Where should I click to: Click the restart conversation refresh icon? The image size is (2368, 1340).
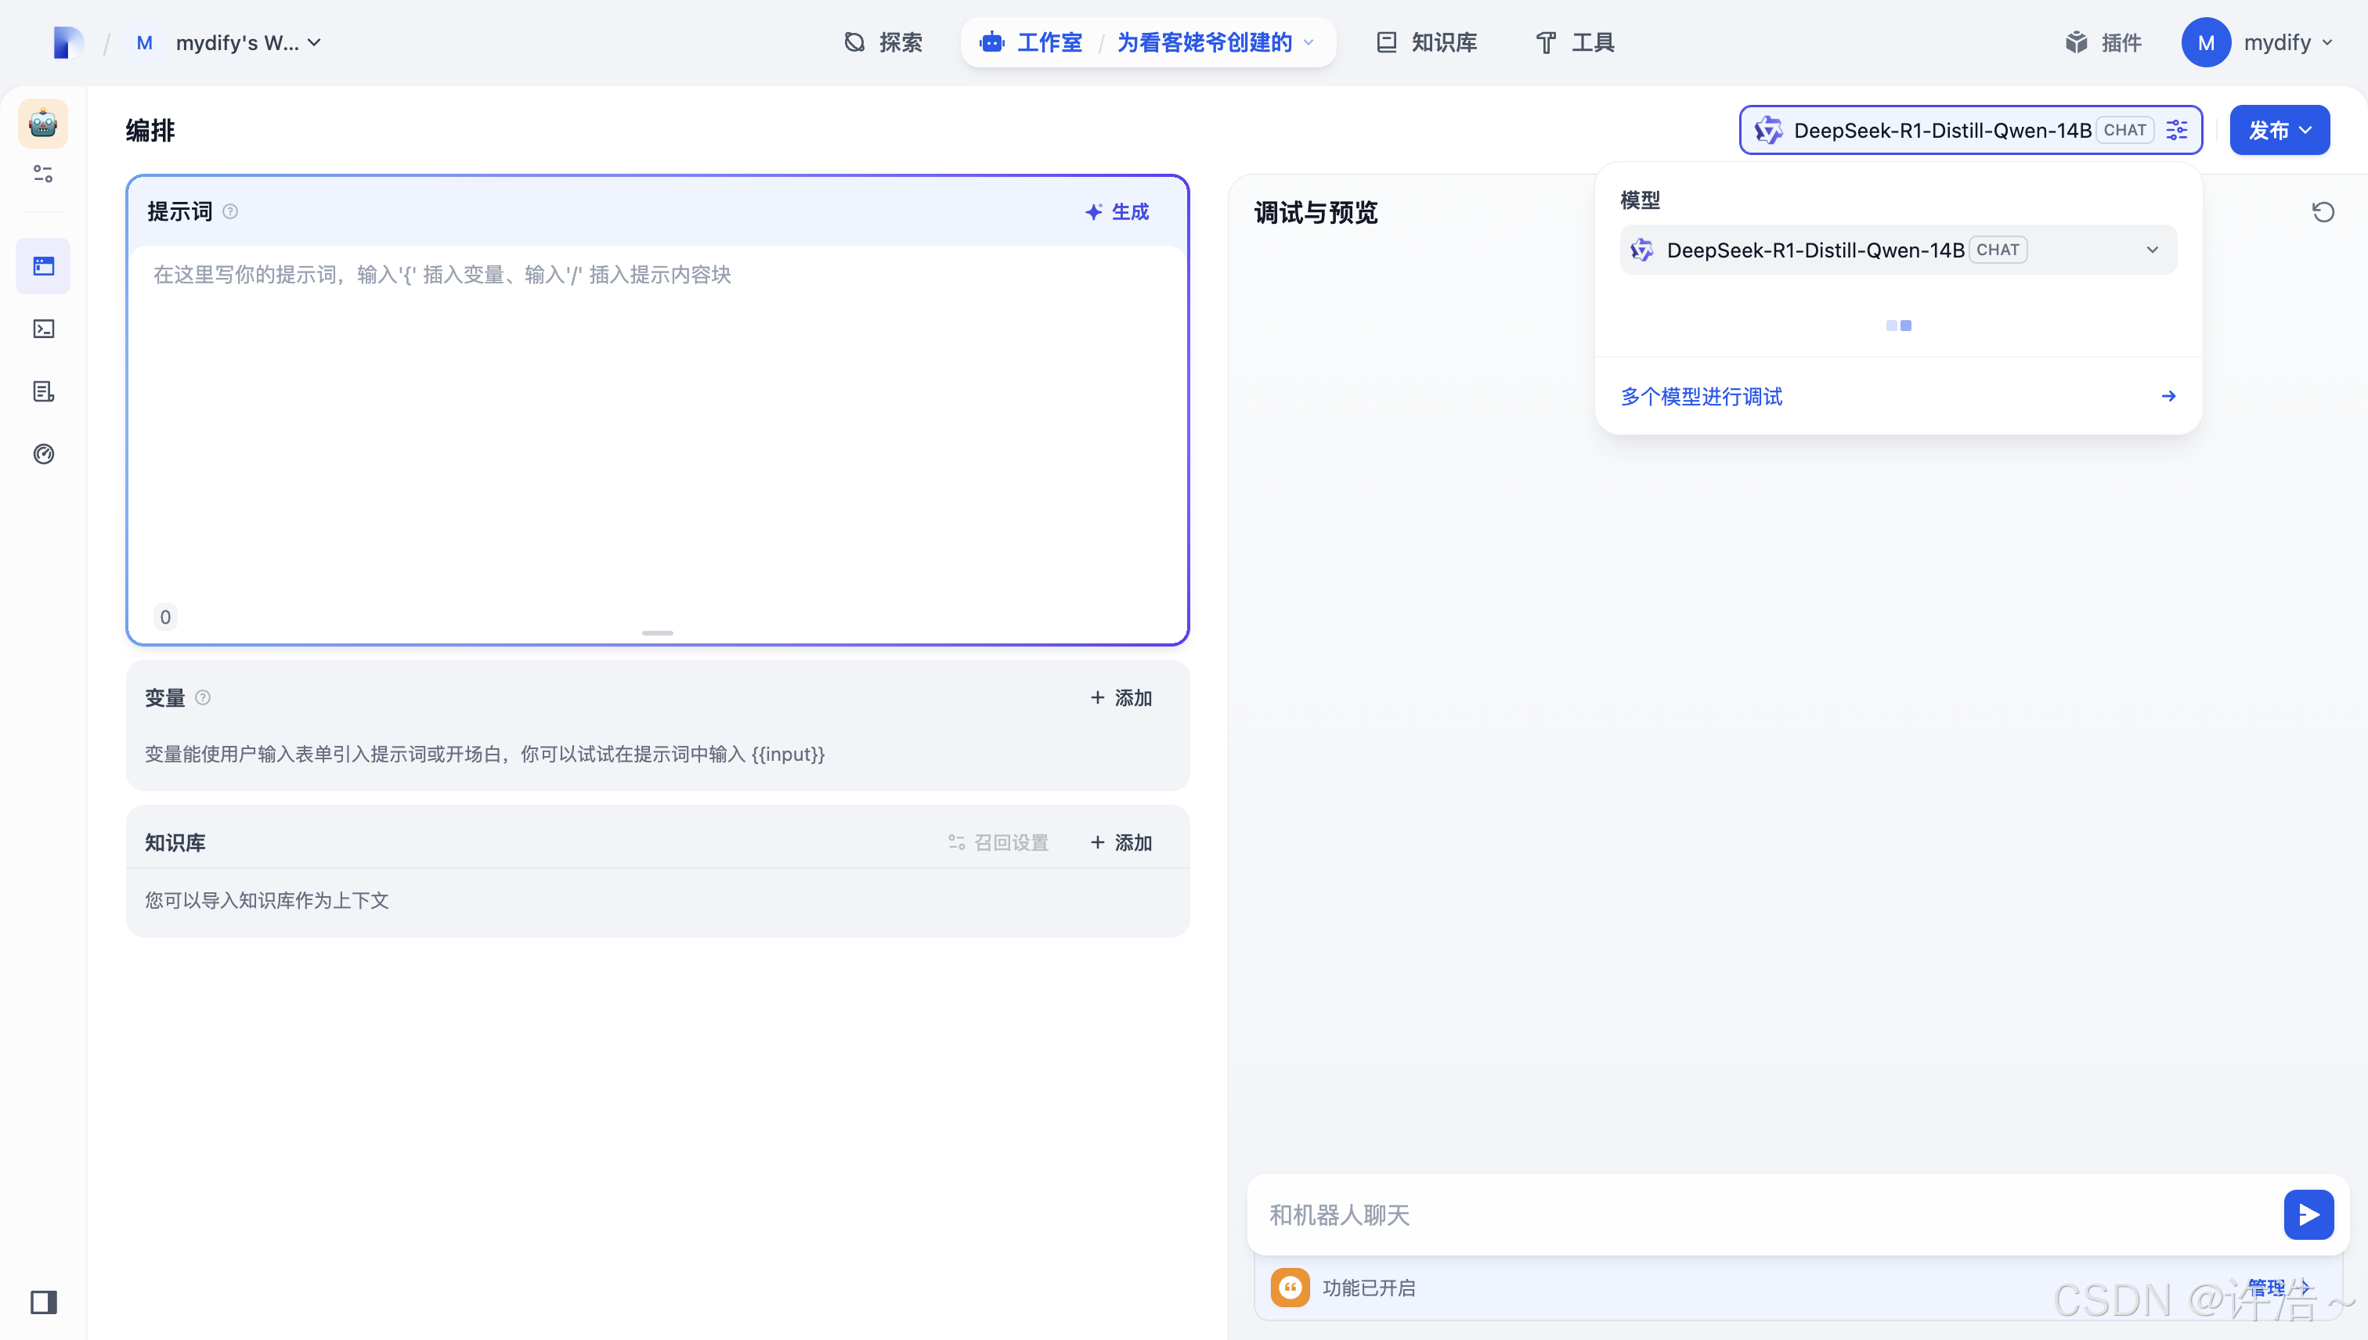coord(2323,213)
